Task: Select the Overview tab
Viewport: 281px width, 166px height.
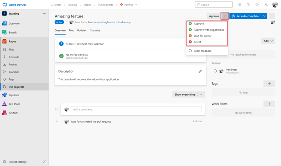Action: [x=60, y=30]
